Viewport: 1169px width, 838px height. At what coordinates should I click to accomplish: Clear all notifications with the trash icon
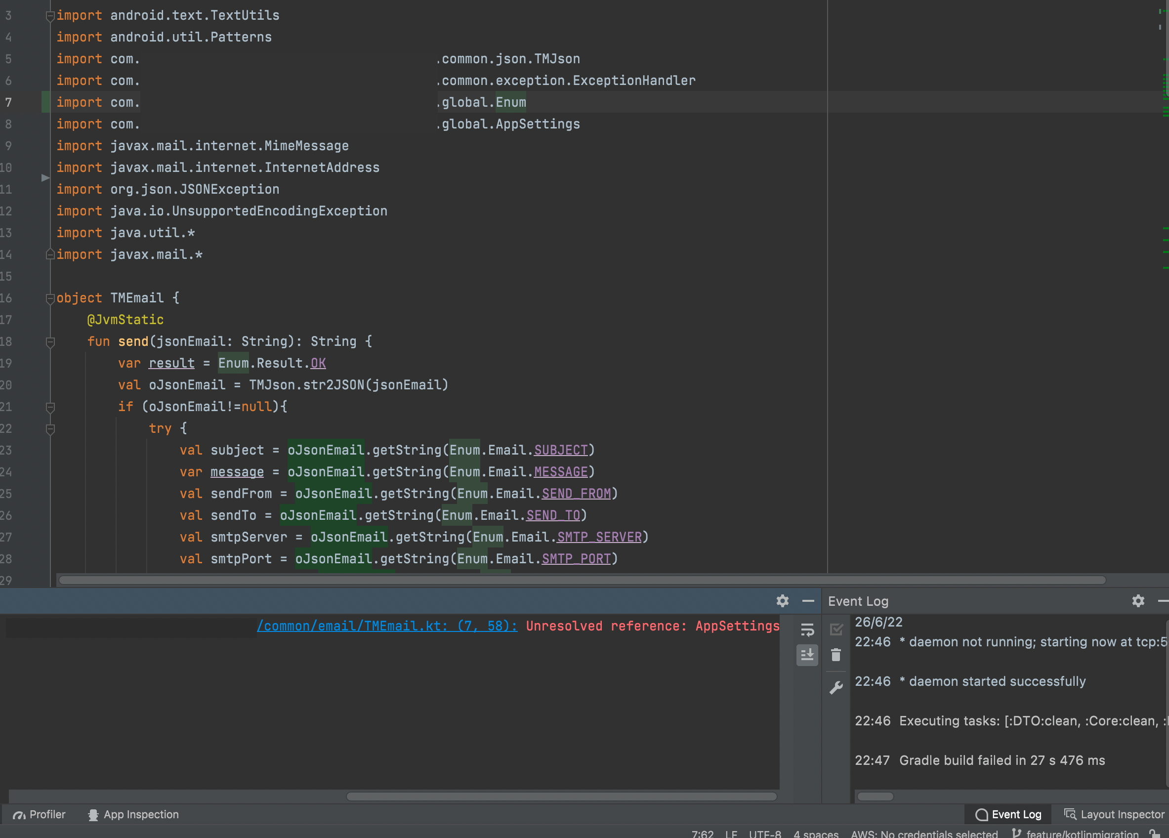tap(836, 655)
